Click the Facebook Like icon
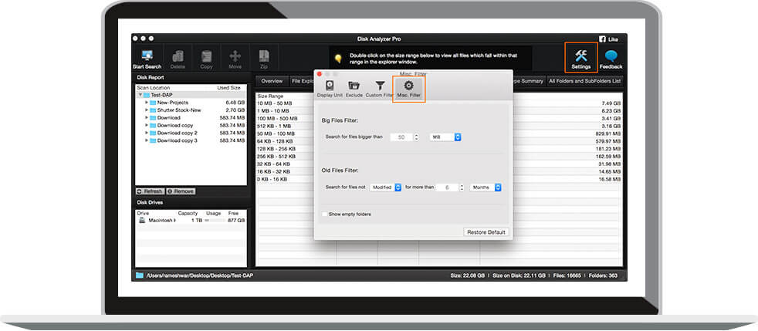 (x=602, y=39)
